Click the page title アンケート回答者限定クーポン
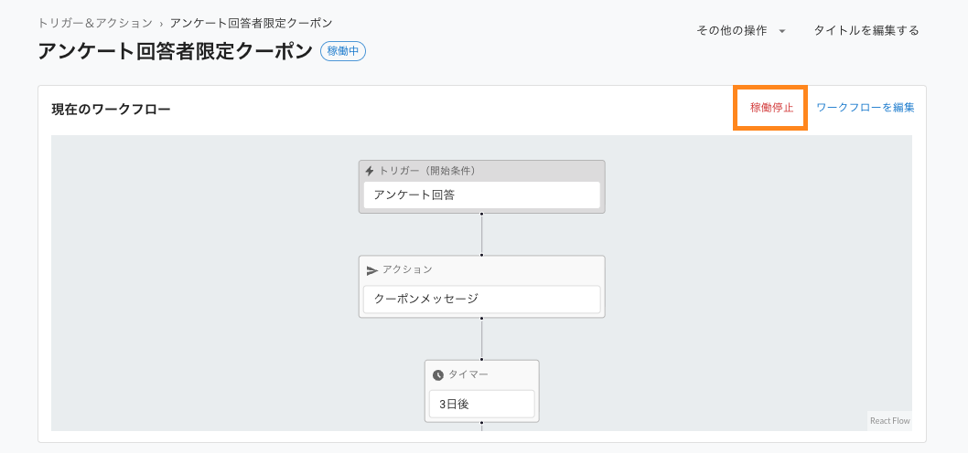 (x=176, y=51)
